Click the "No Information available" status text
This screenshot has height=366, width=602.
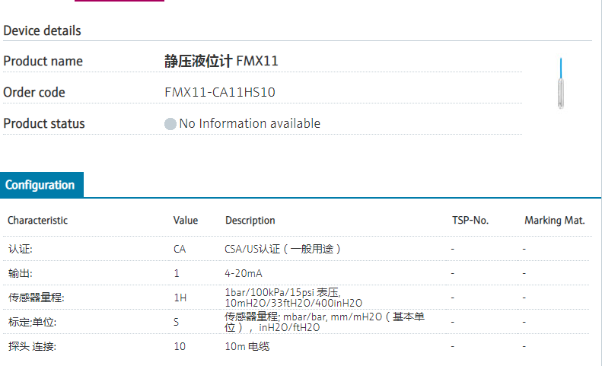point(250,124)
